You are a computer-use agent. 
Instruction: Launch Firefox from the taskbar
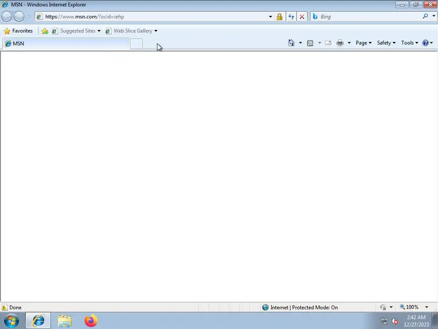tap(91, 320)
